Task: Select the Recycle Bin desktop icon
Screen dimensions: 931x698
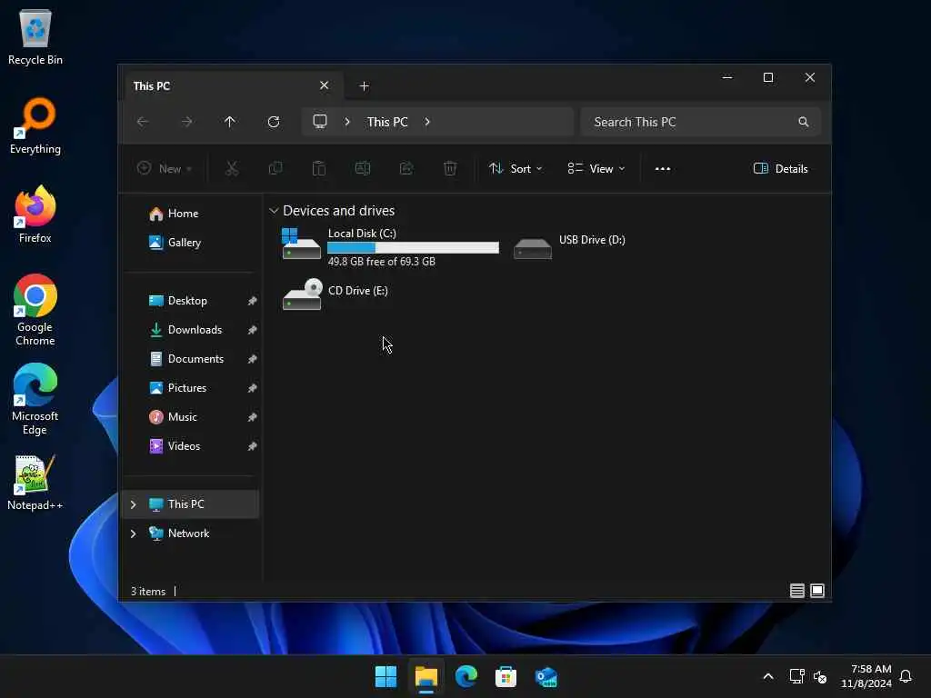Action: point(35,36)
